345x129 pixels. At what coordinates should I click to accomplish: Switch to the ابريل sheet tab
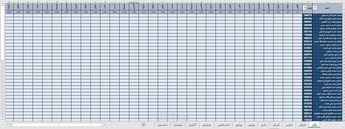click(276, 125)
